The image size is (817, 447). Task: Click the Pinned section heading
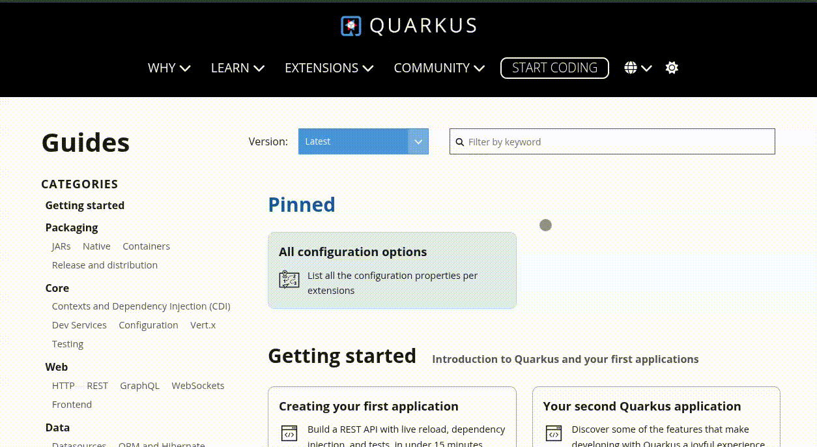click(302, 205)
